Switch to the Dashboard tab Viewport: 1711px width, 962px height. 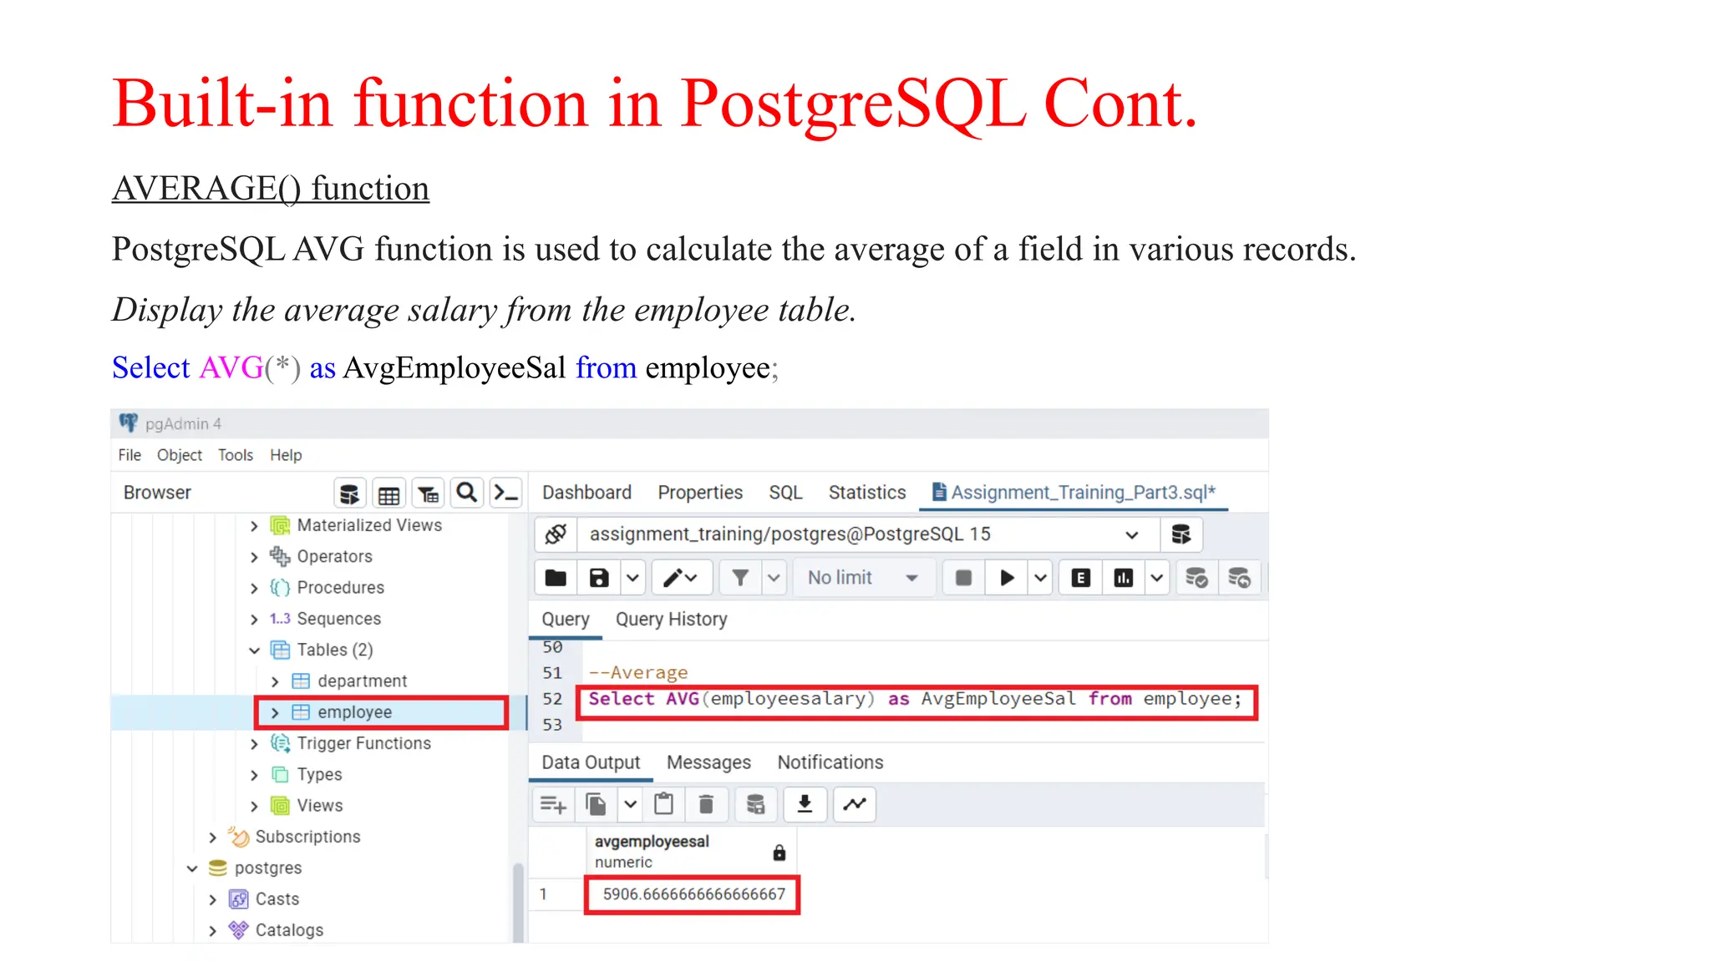coord(586,493)
